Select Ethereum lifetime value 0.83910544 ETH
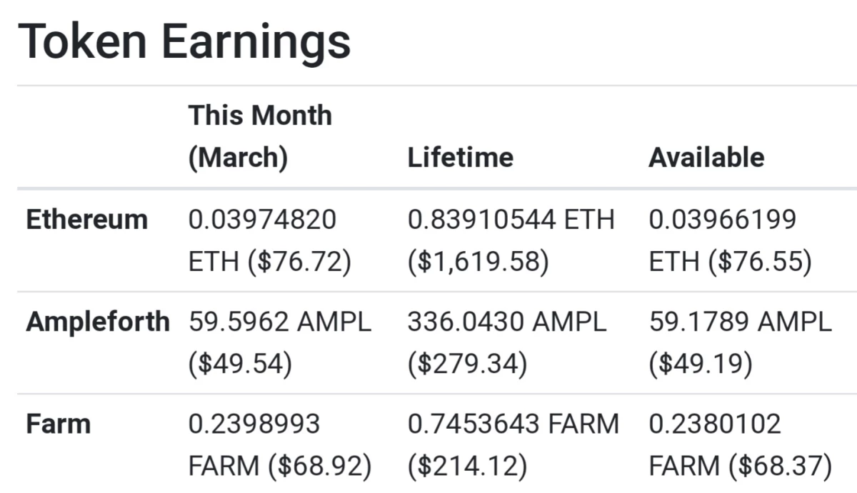The image size is (857, 493). pyautogui.click(x=511, y=220)
